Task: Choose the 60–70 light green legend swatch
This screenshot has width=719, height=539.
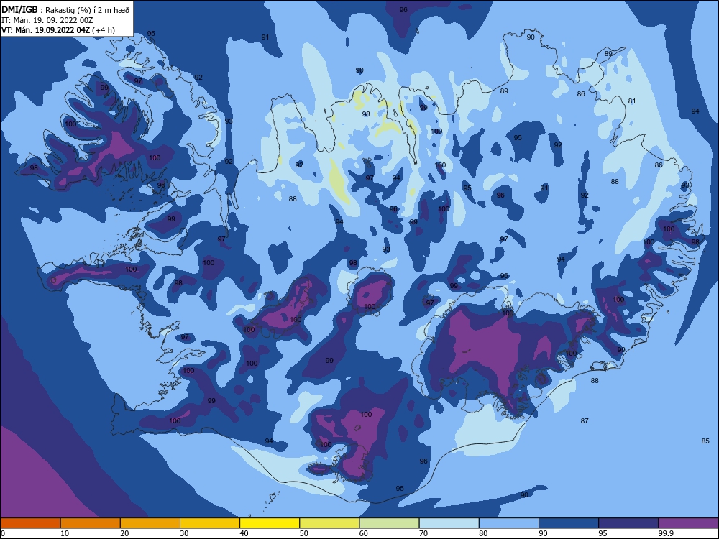Action: (389, 523)
